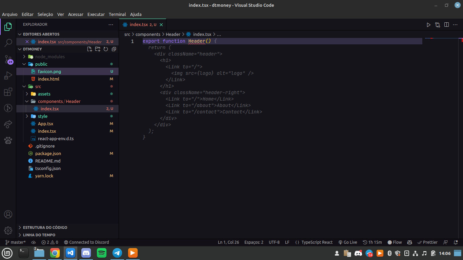The image size is (463, 260).
Task: Open the Executar menu
Action: (96, 15)
